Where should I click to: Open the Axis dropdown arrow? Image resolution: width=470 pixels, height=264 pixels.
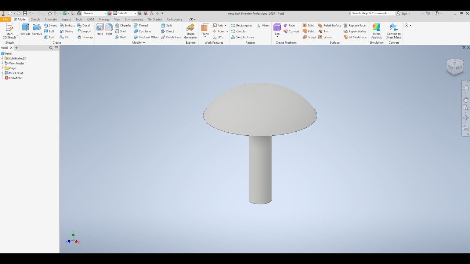tap(225, 26)
